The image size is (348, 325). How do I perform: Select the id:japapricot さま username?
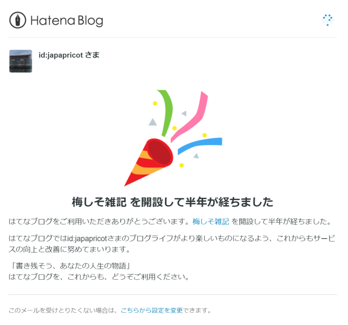click(69, 55)
